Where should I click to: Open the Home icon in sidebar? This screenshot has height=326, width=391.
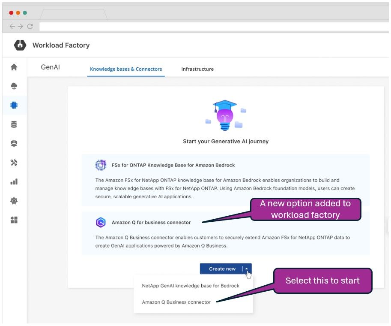[14, 67]
